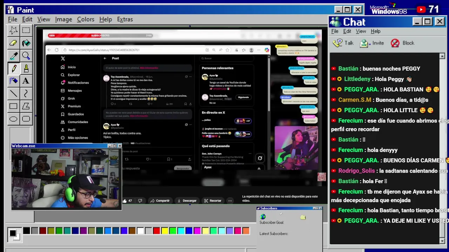Screen dimensions: 449x252
Task: Click the Recortar clip button
Action: click(213, 201)
